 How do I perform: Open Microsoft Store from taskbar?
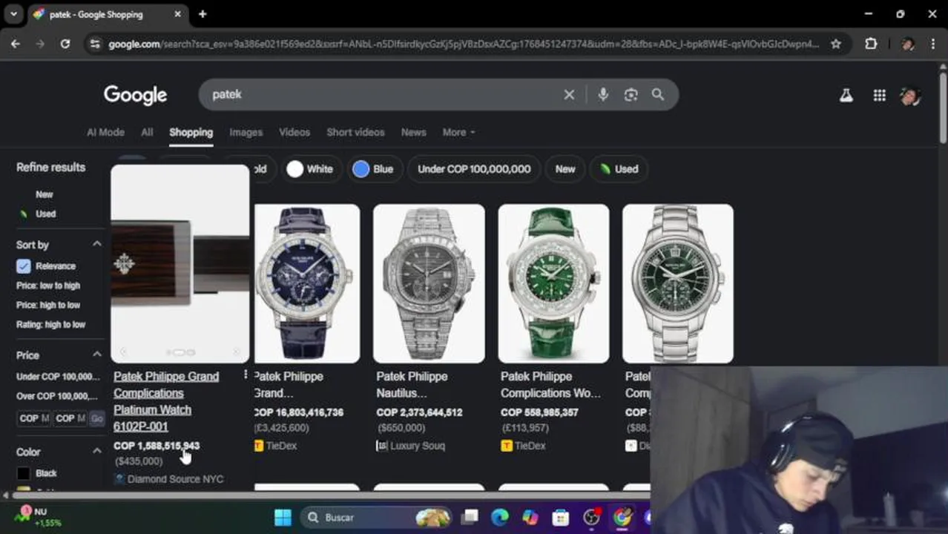pos(561,517)
